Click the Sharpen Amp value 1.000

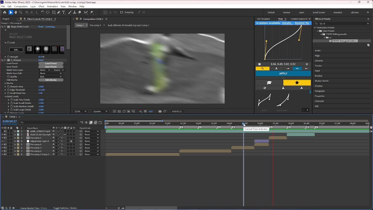point(41,87)
